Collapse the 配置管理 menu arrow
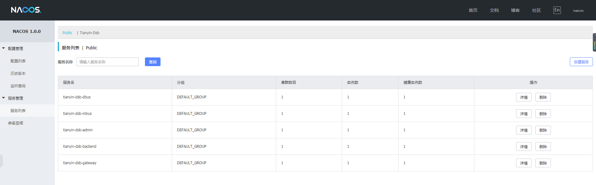 pyautogui.click(x=3, y=48)
